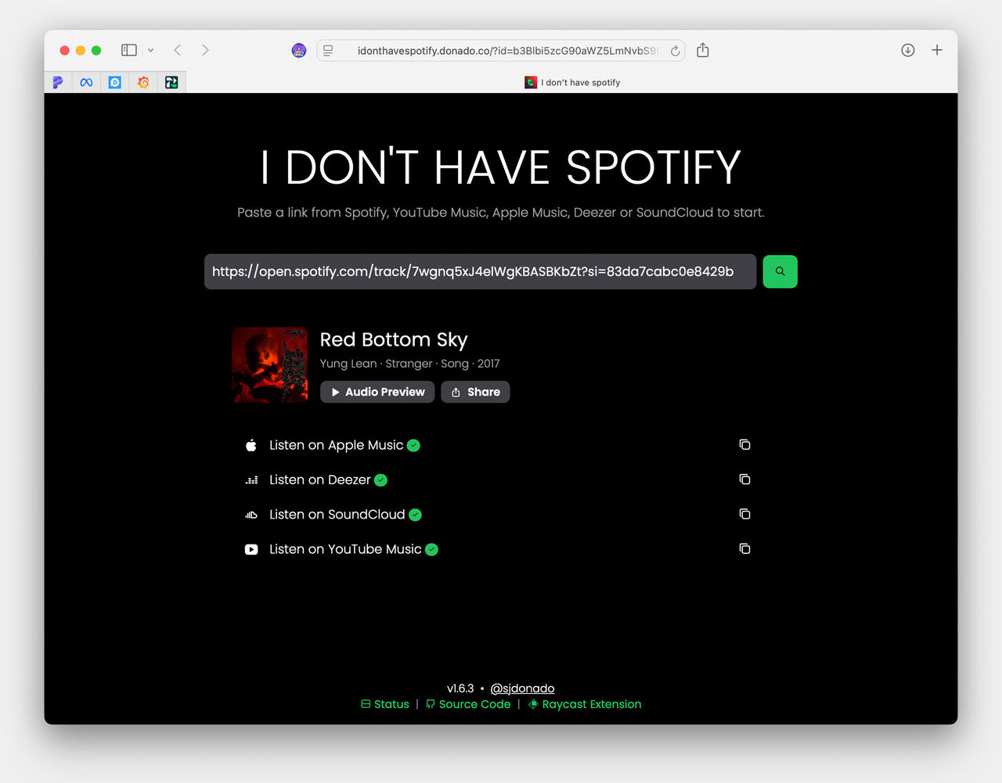Click the Red Bottom Sky album artwork

tap(269, 365)
